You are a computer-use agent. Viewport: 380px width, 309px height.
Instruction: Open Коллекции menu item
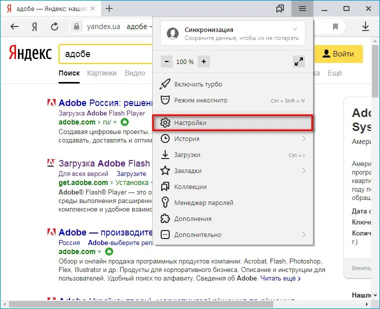pyautogui.click(x=233, y=186)
